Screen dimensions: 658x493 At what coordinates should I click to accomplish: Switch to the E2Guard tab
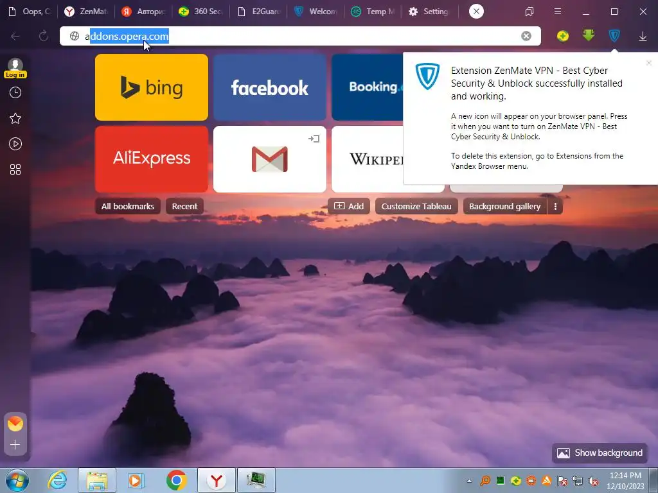[258, 12]
